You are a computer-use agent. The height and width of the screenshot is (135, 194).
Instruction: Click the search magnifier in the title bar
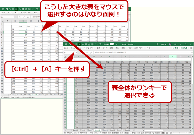[157, 44]
